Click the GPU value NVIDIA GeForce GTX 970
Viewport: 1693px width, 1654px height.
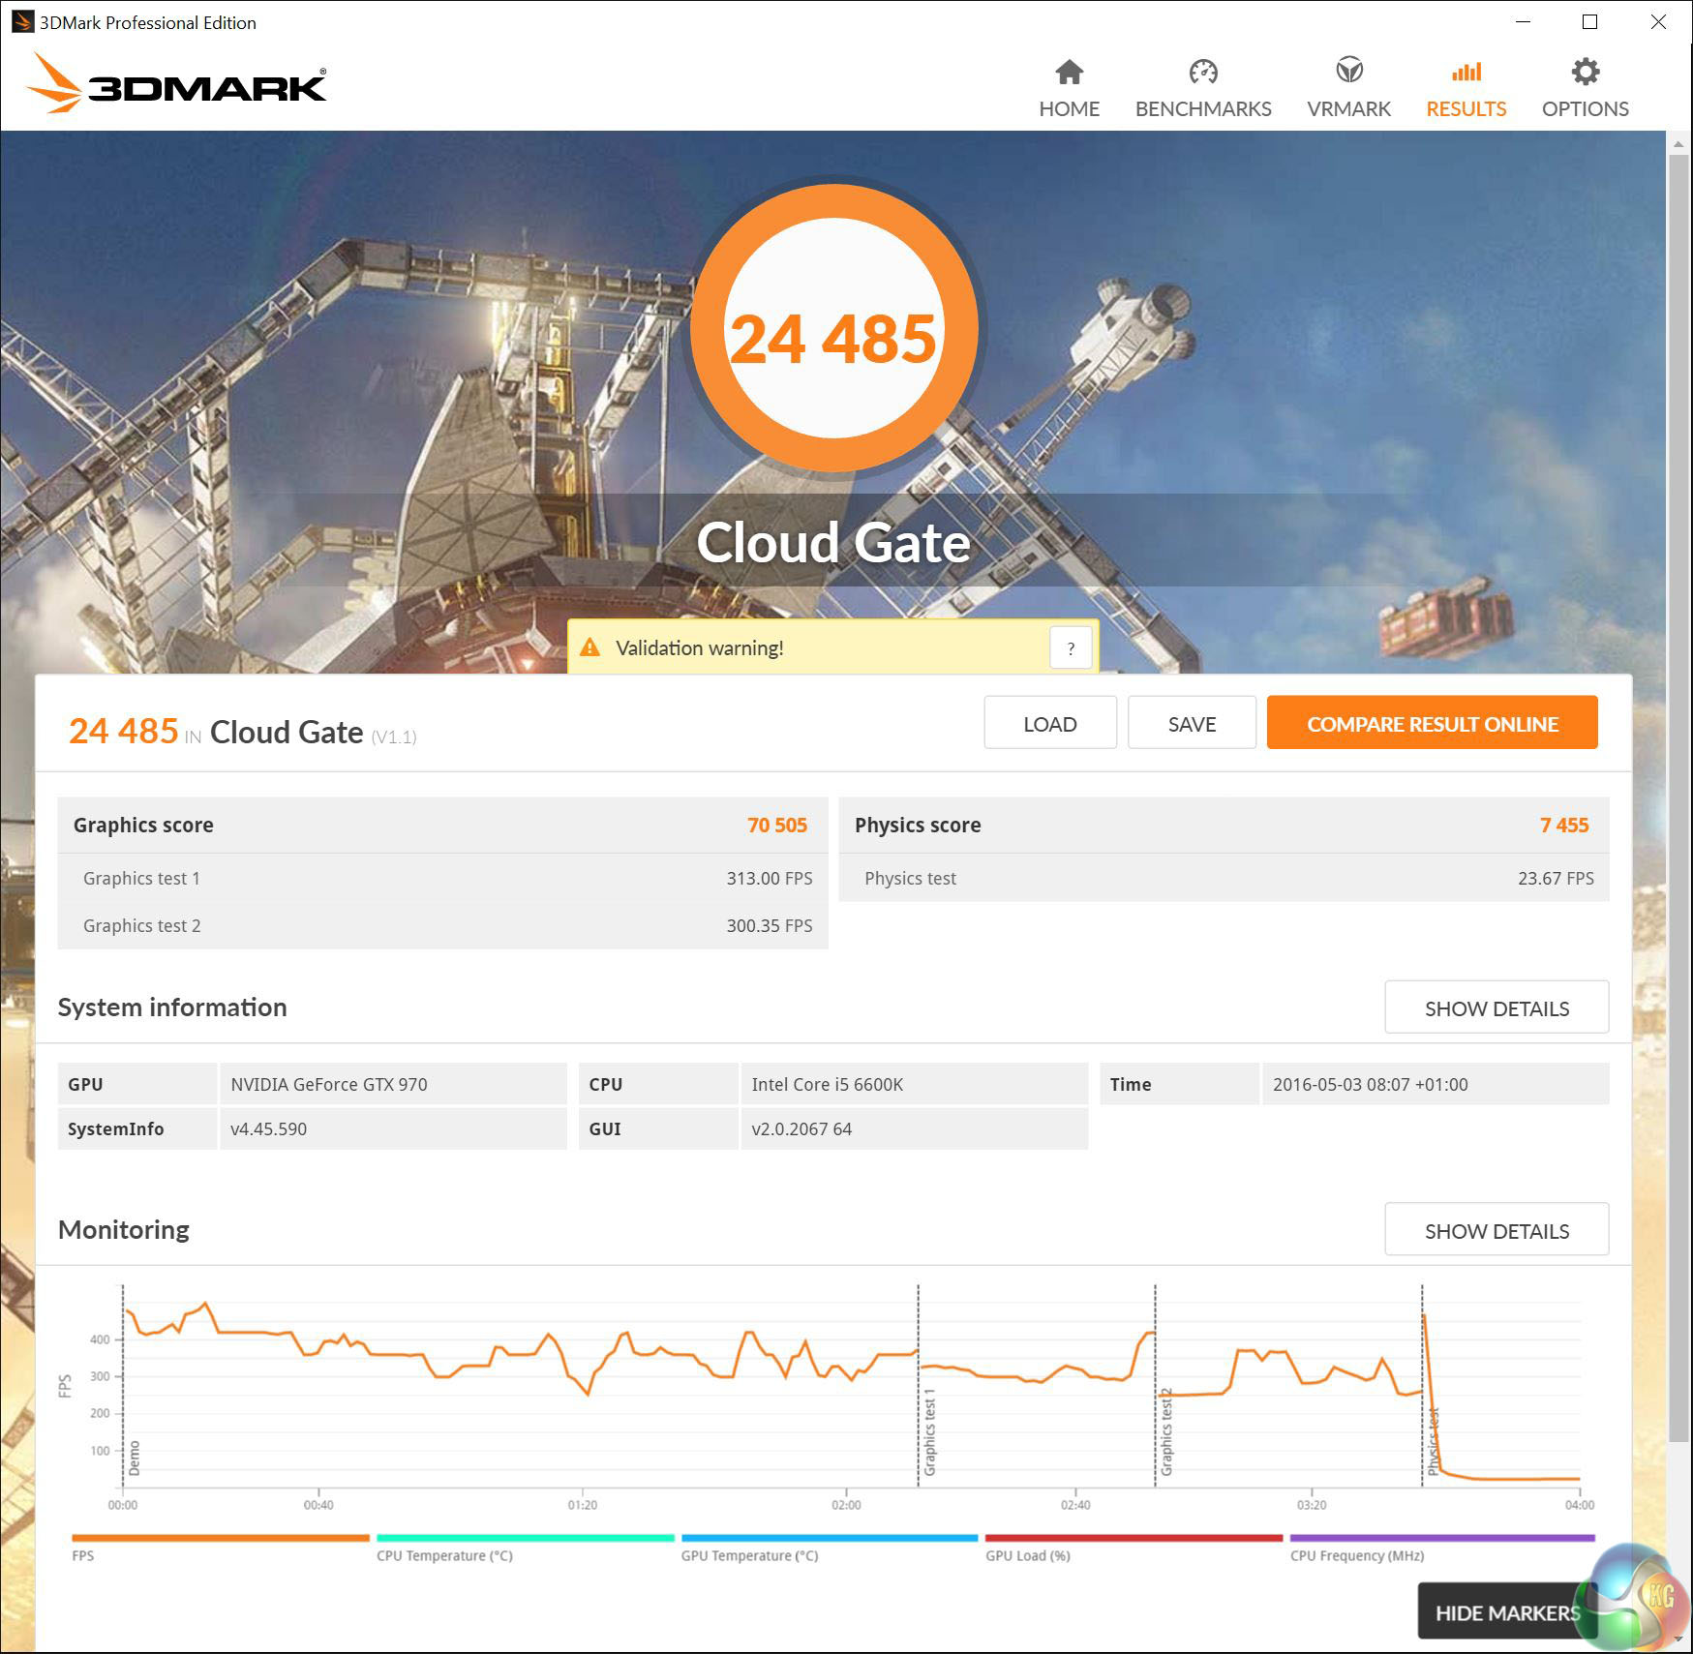click(x=329, y=1084)
